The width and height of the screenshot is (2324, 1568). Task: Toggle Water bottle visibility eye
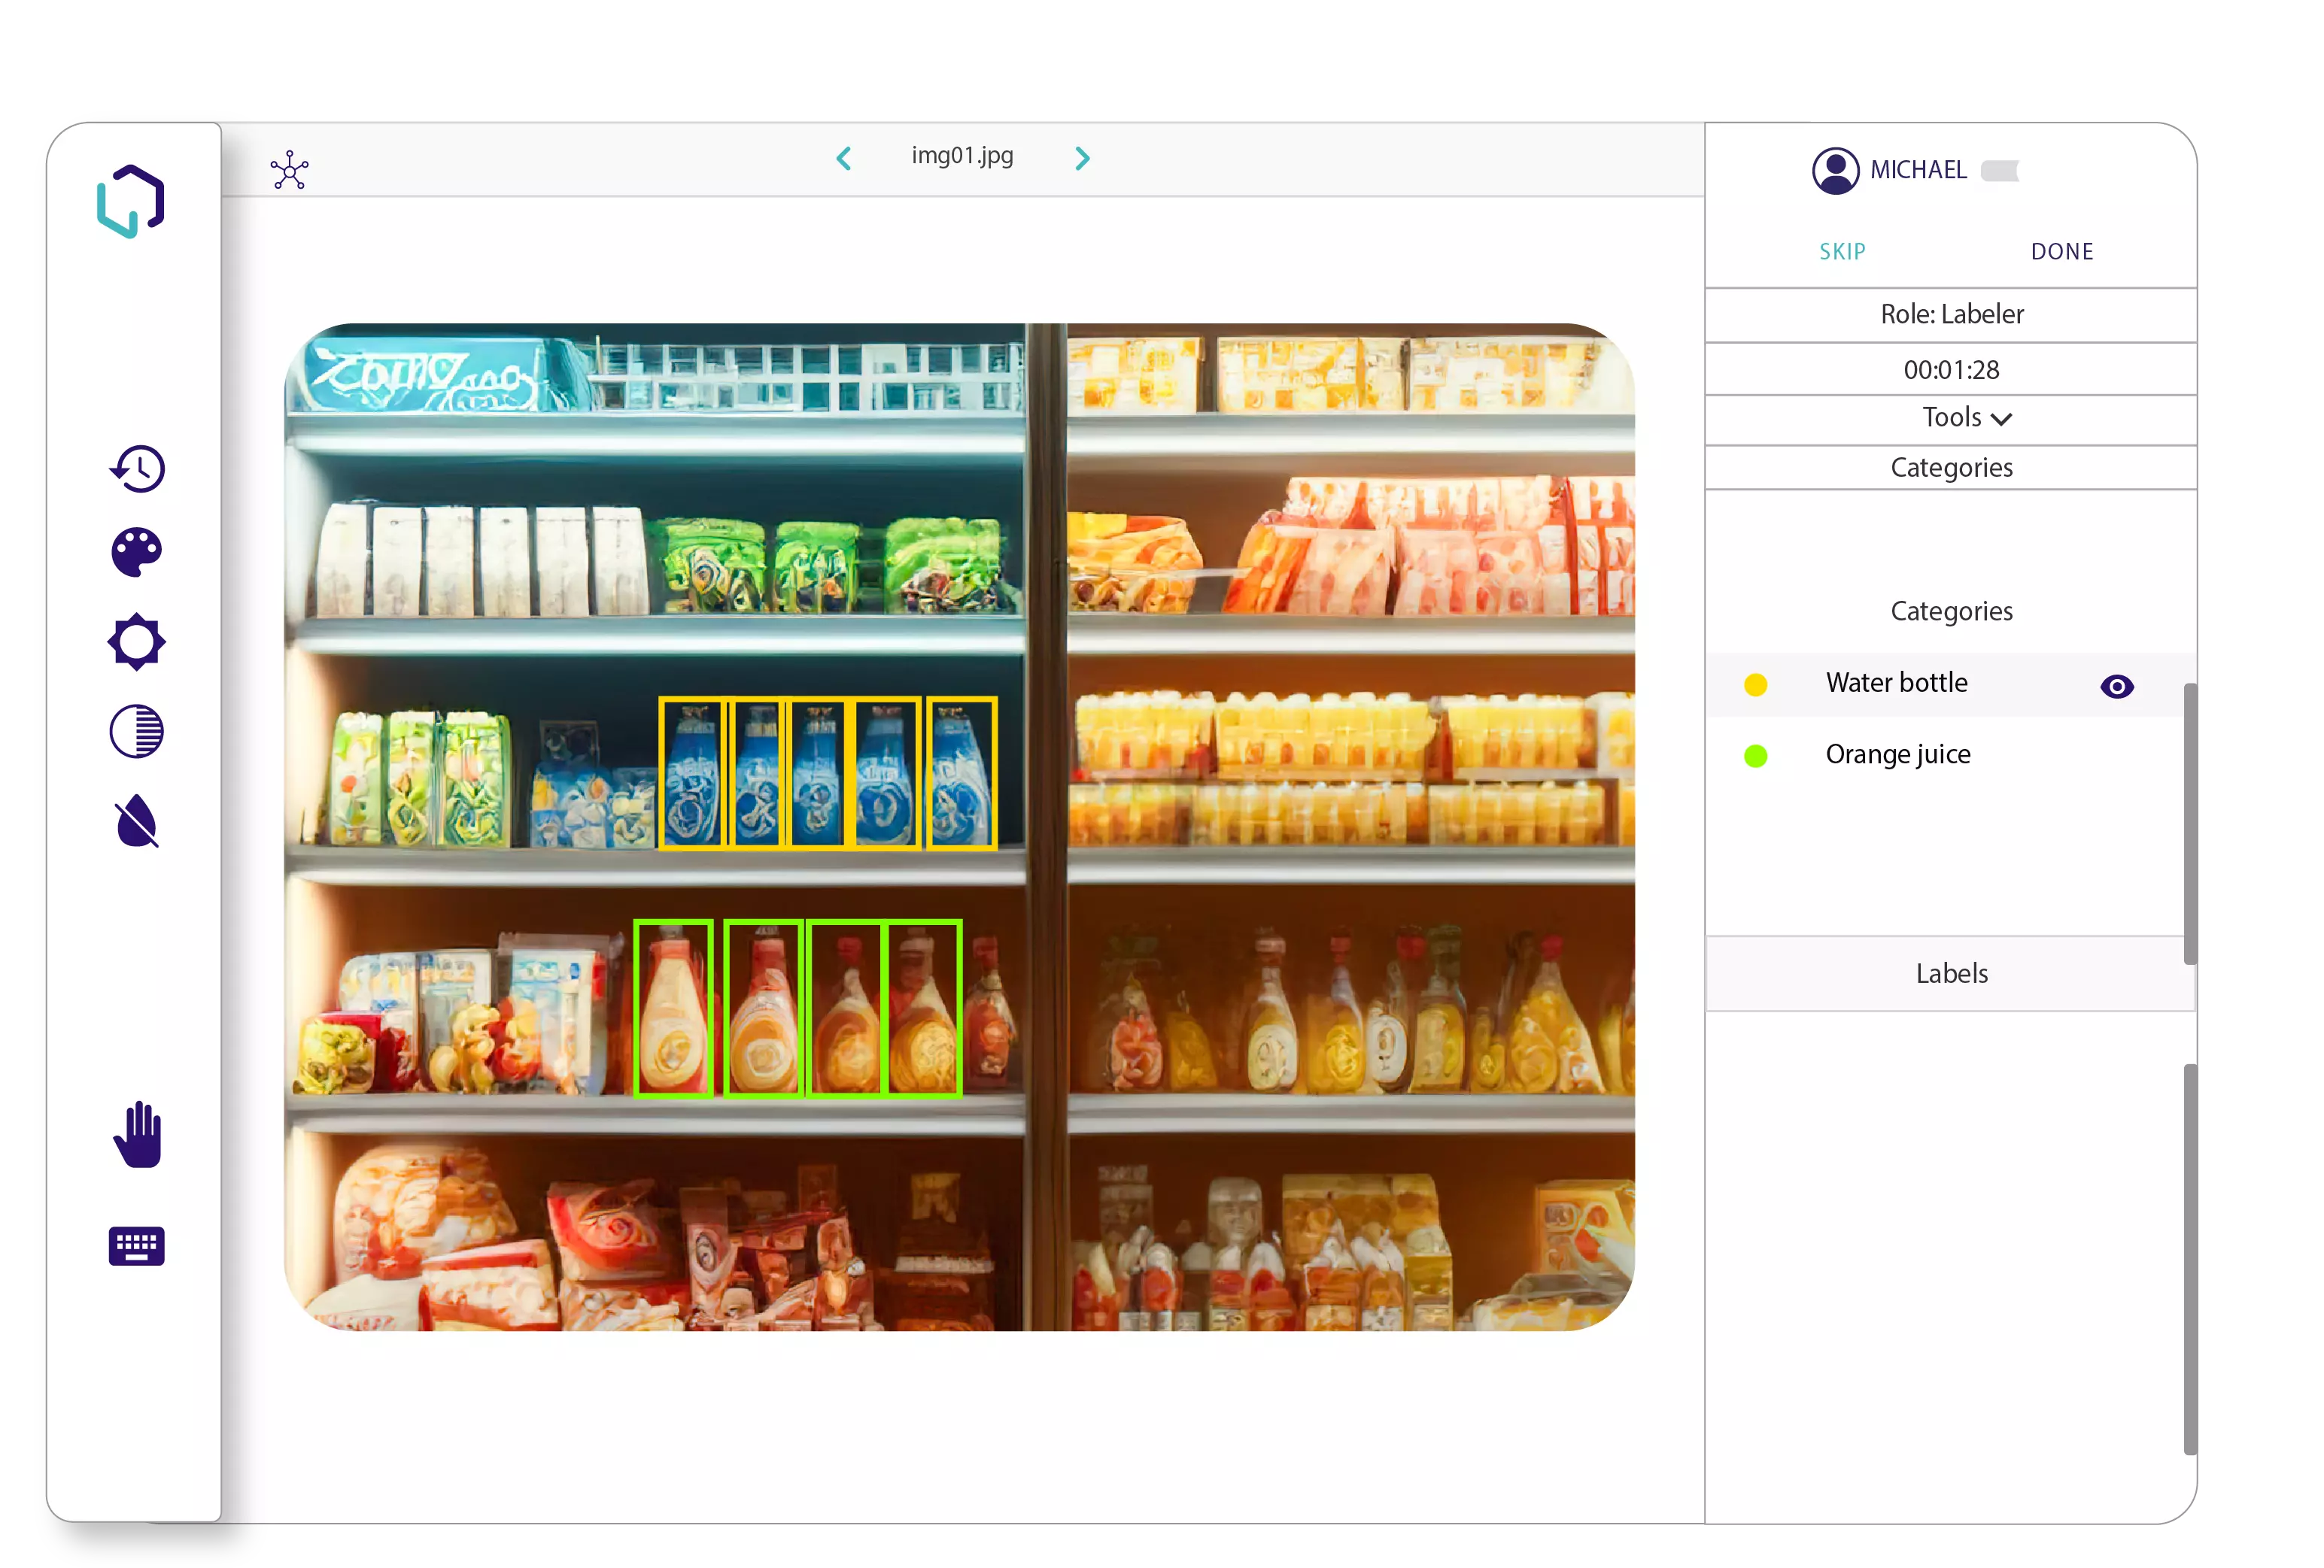(x=2116, y=687)
